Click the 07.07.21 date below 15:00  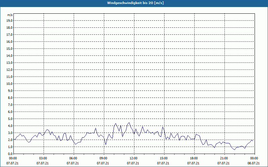[x=163, y=163]
